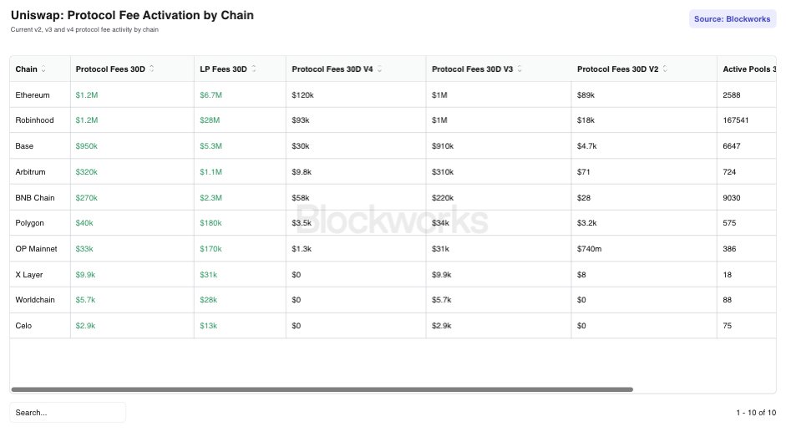Click sort icon for Protocol Fees 30D V3
The width and height of the screenshot is (786, 432).
(x=520, y=69)
